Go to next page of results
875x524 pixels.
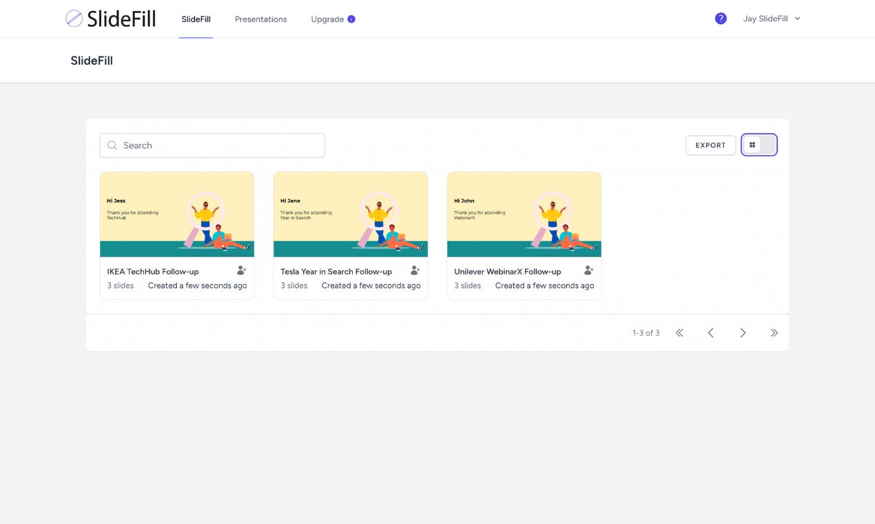pos(743,333)
